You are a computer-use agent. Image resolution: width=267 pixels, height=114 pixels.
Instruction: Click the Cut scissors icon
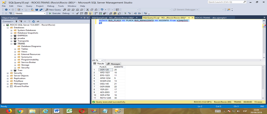[x=88, y=10]
